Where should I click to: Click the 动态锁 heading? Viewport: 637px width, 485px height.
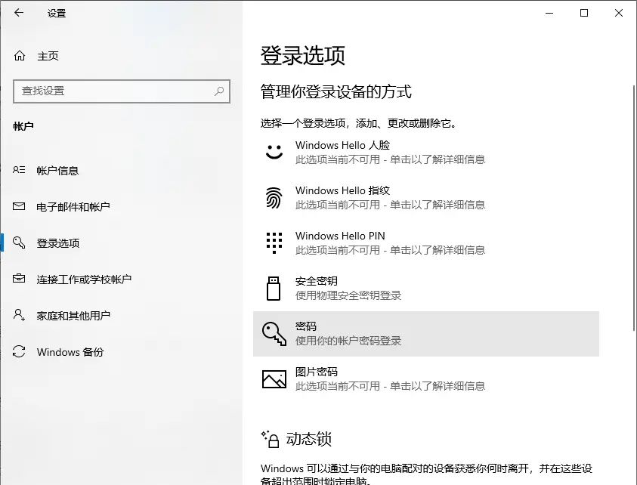tap(309, 439)
